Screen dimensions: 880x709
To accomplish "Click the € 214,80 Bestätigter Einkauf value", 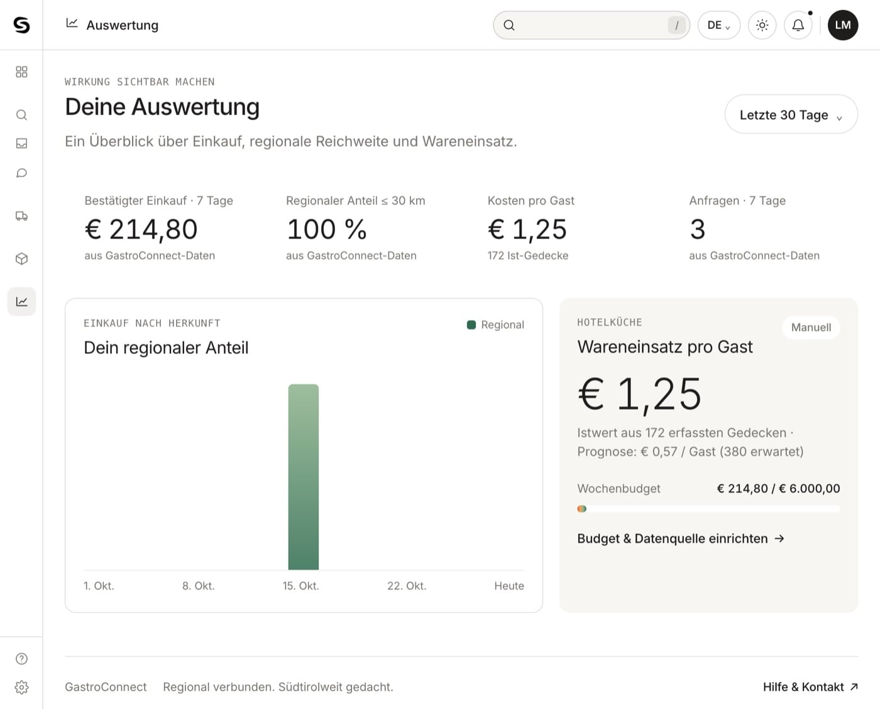I will [141, 229].
